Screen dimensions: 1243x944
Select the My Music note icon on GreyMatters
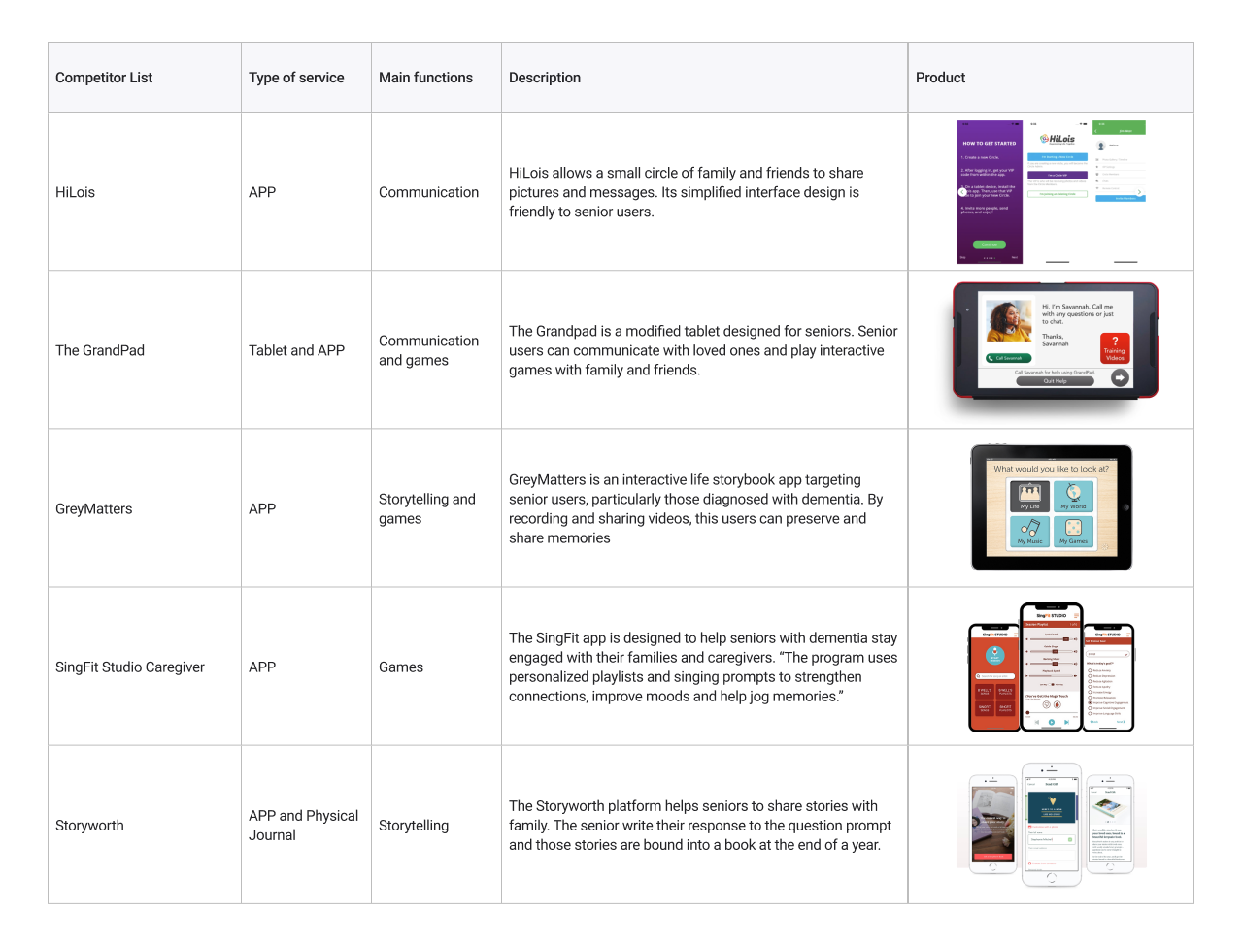point(1032,526)
